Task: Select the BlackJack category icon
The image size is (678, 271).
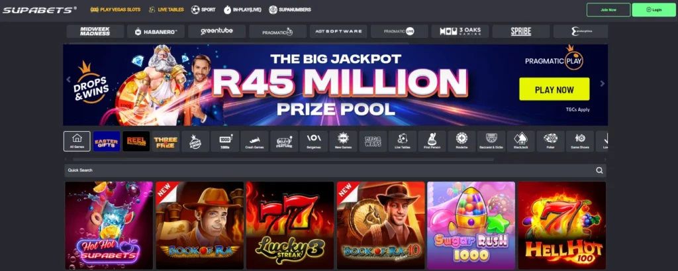Action: pyautogui.click(x=520, y=141)
